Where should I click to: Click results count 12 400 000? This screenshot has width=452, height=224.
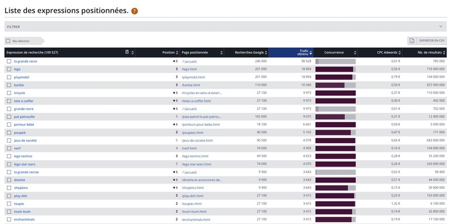437,117
